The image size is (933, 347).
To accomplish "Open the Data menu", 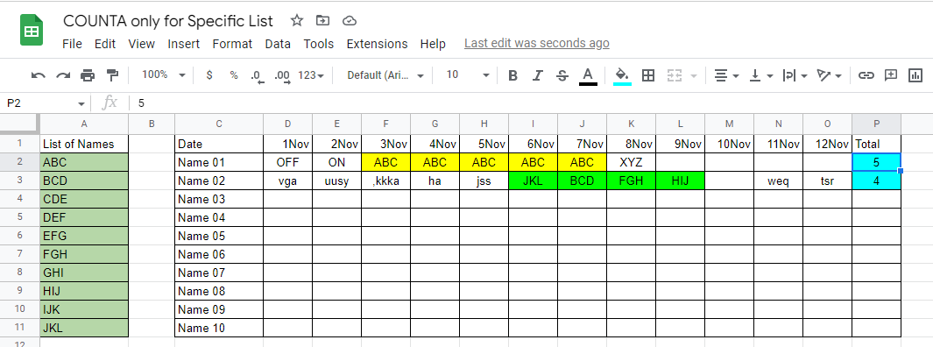I will tap(278, 44).
